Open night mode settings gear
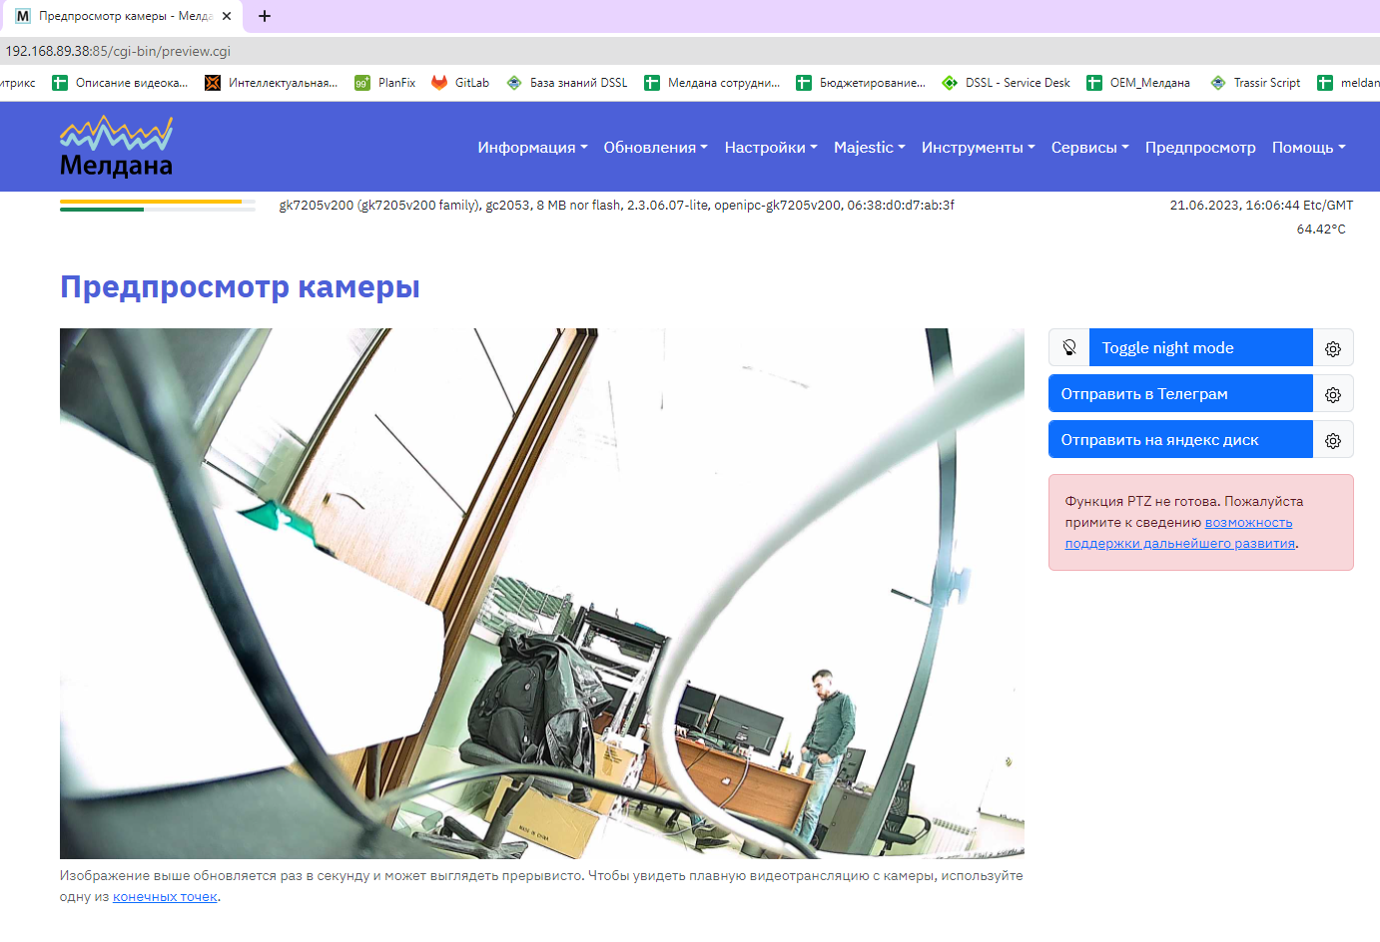Screen dimensions: 1380x942 (x=1333, y=348)
